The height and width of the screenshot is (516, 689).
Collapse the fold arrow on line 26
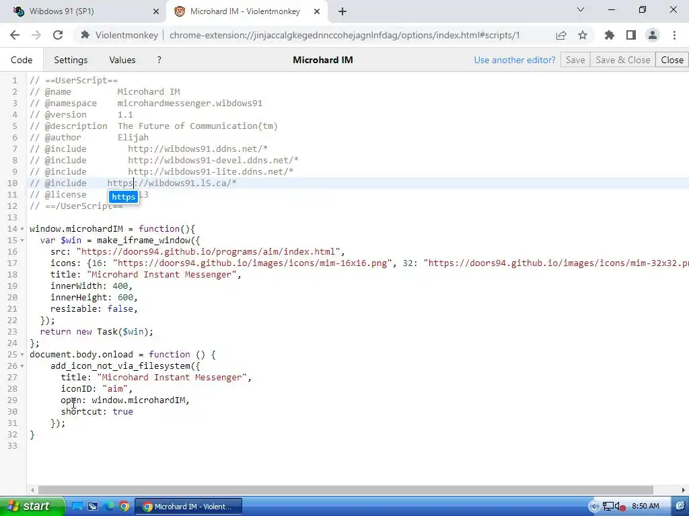22,366
